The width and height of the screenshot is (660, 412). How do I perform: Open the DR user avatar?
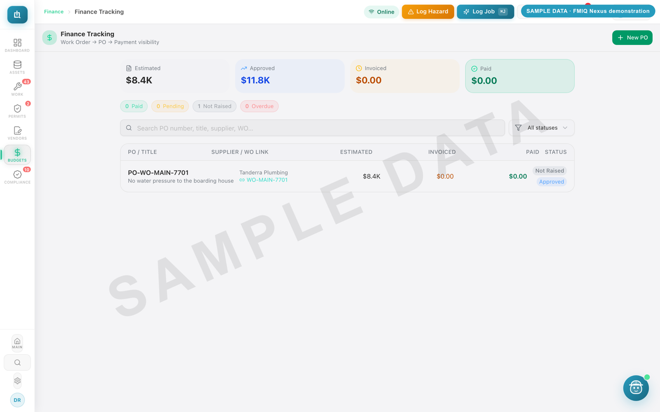(17, 400)
